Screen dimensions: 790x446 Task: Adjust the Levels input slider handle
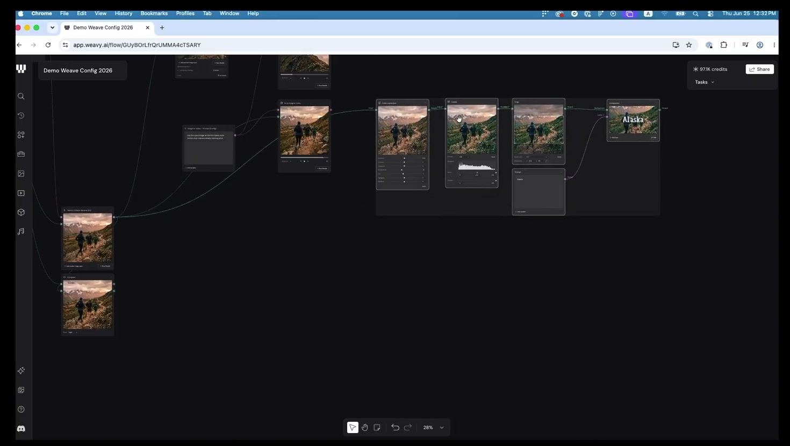[477, 172]
